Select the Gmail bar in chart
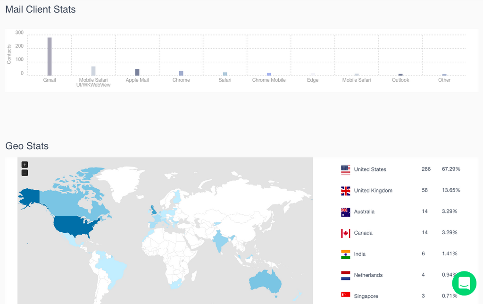The image size is (483, 304). coord(50,57)
